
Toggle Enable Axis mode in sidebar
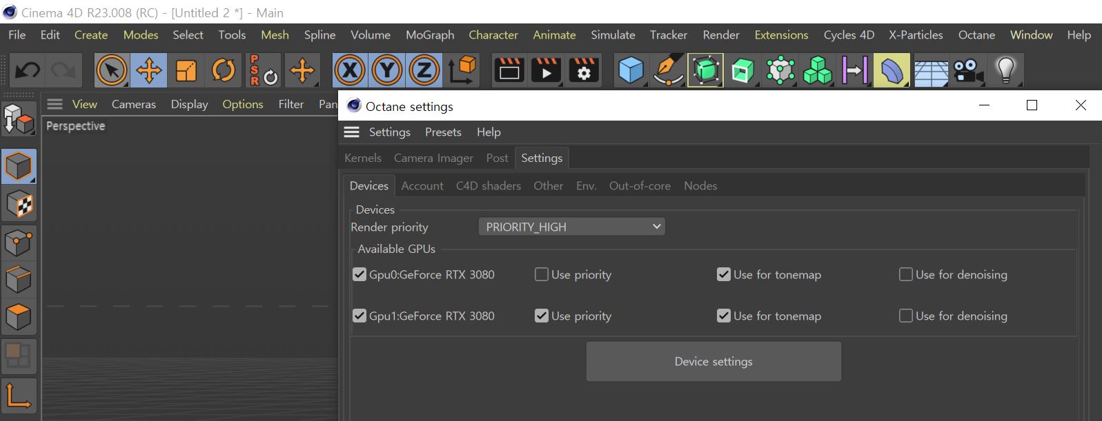click(19, 396)
